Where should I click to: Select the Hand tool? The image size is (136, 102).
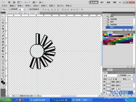tap(3, 73)
